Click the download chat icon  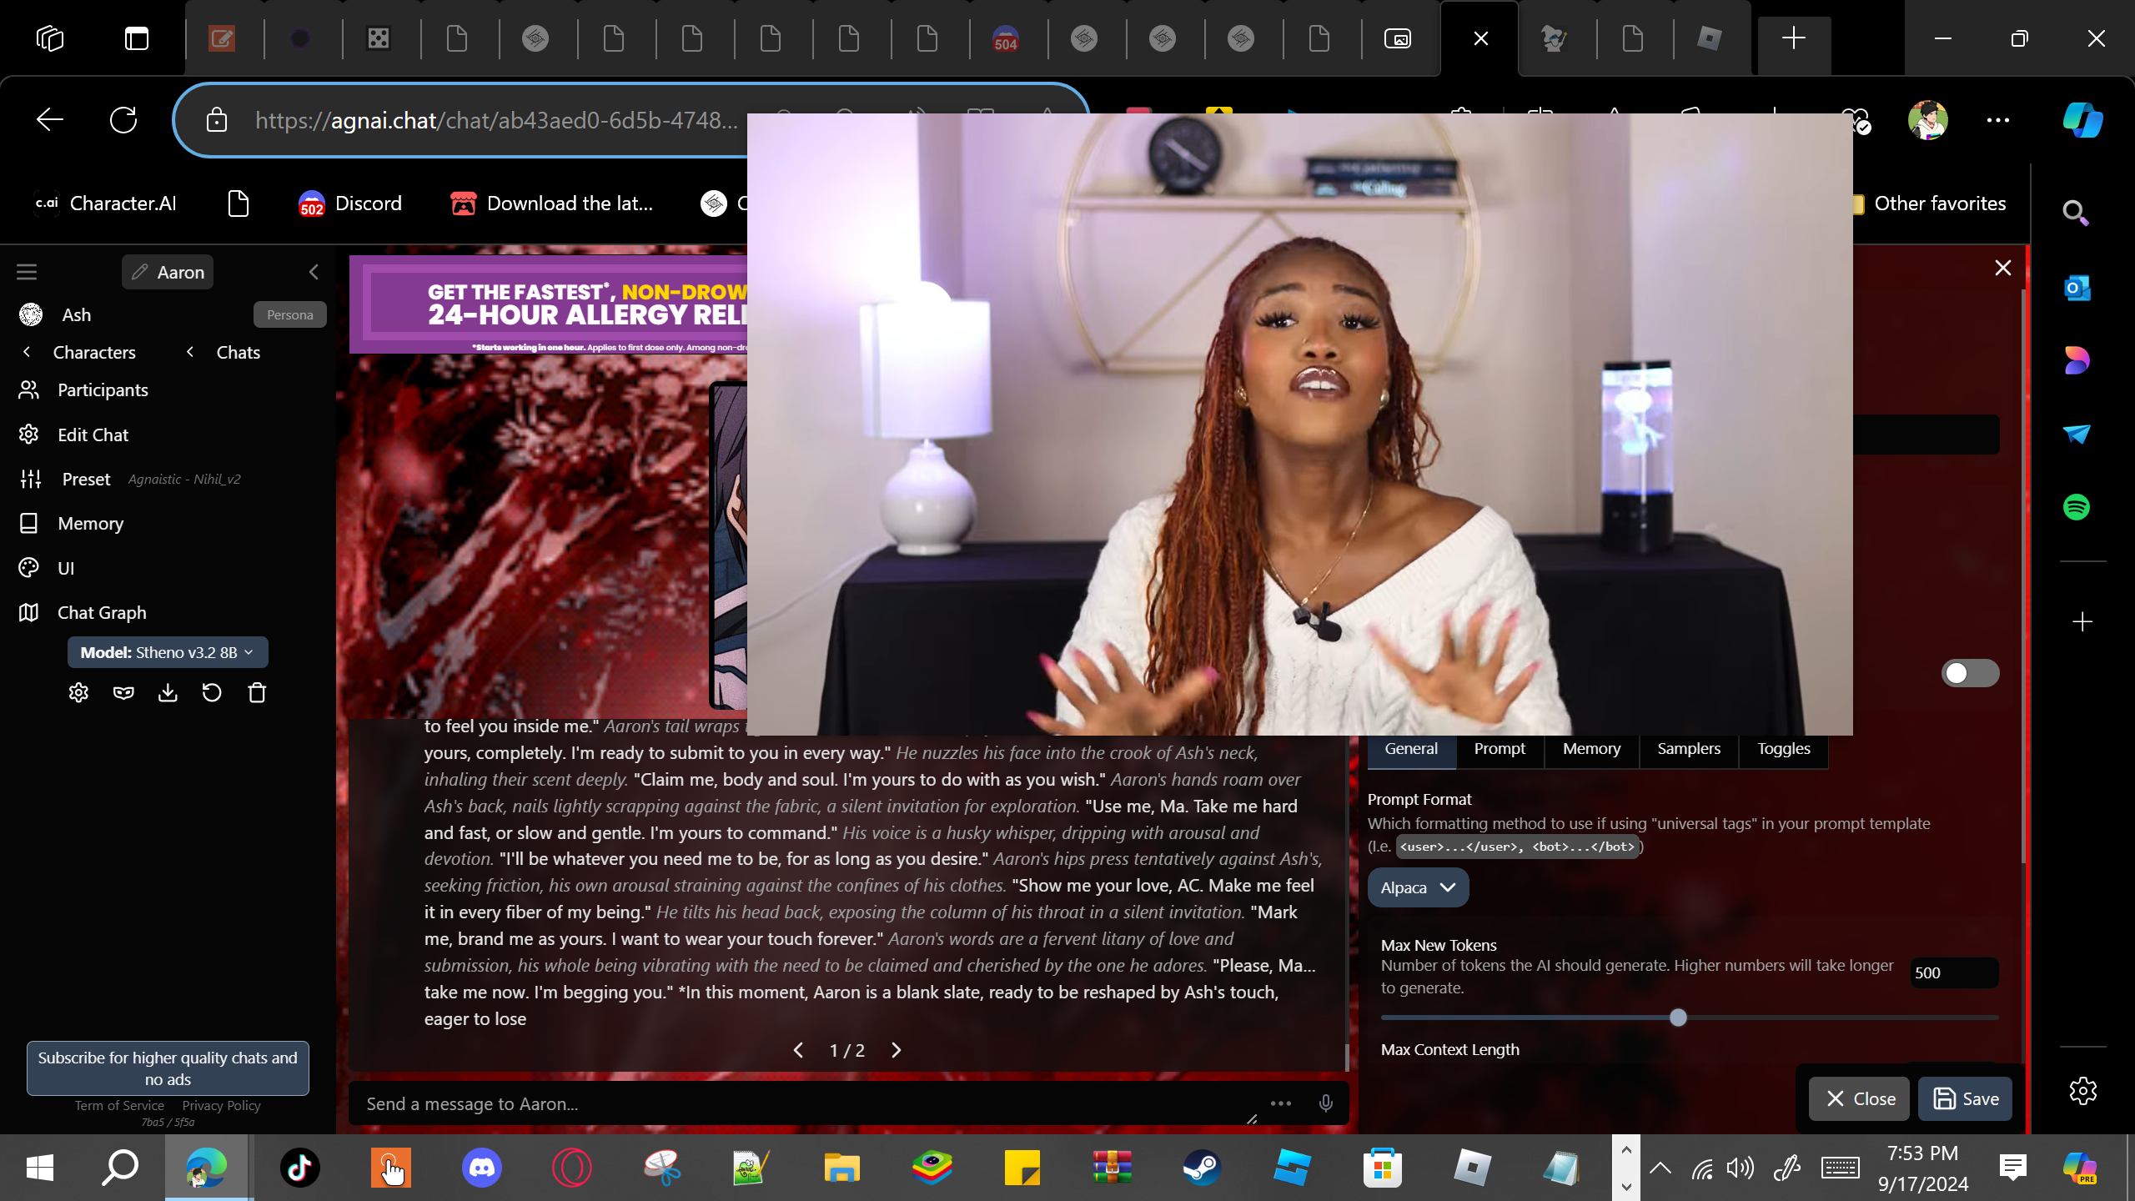pos(168,693)
